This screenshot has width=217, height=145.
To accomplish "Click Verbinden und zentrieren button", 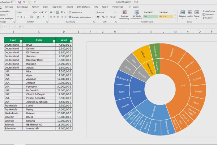I will click(80, 17).
